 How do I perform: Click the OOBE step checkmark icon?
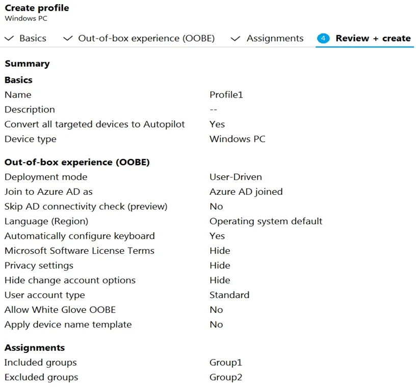point(68,39)
